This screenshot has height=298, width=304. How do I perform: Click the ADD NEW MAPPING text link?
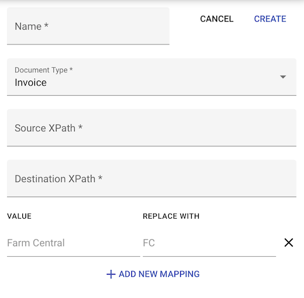159,275
